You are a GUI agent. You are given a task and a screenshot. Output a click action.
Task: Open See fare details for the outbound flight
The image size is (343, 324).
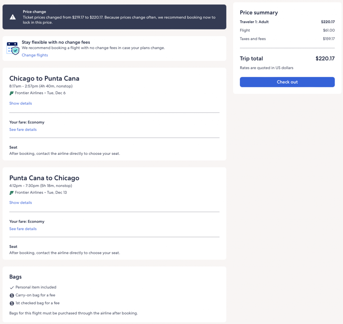point(23,129)
